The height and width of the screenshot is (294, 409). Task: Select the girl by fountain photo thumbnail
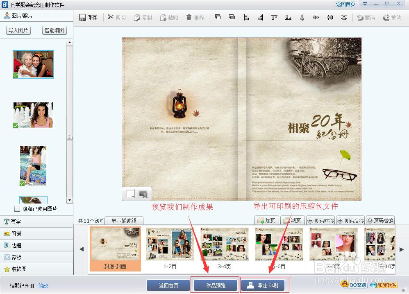point(33,115)
